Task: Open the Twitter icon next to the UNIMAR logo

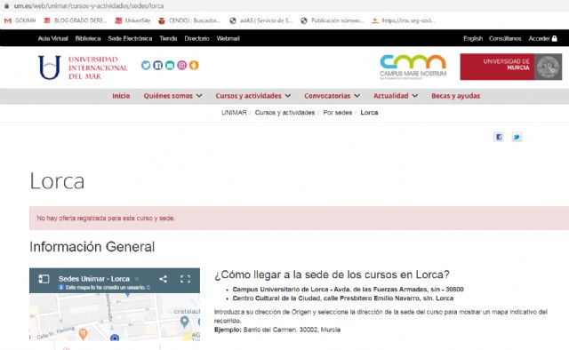Action: tap(146, 65)
